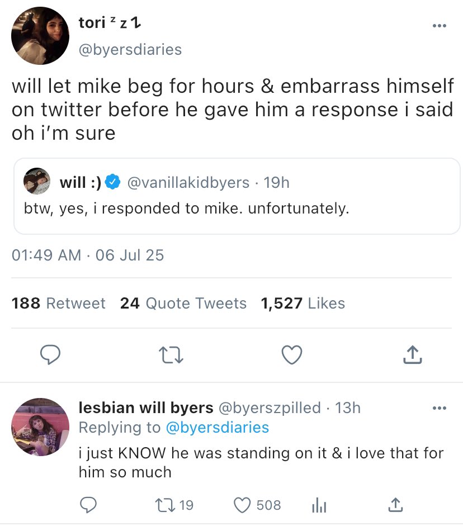The image size is (463, 526).
Task: Retweet the main tweet
Action: 171,354
